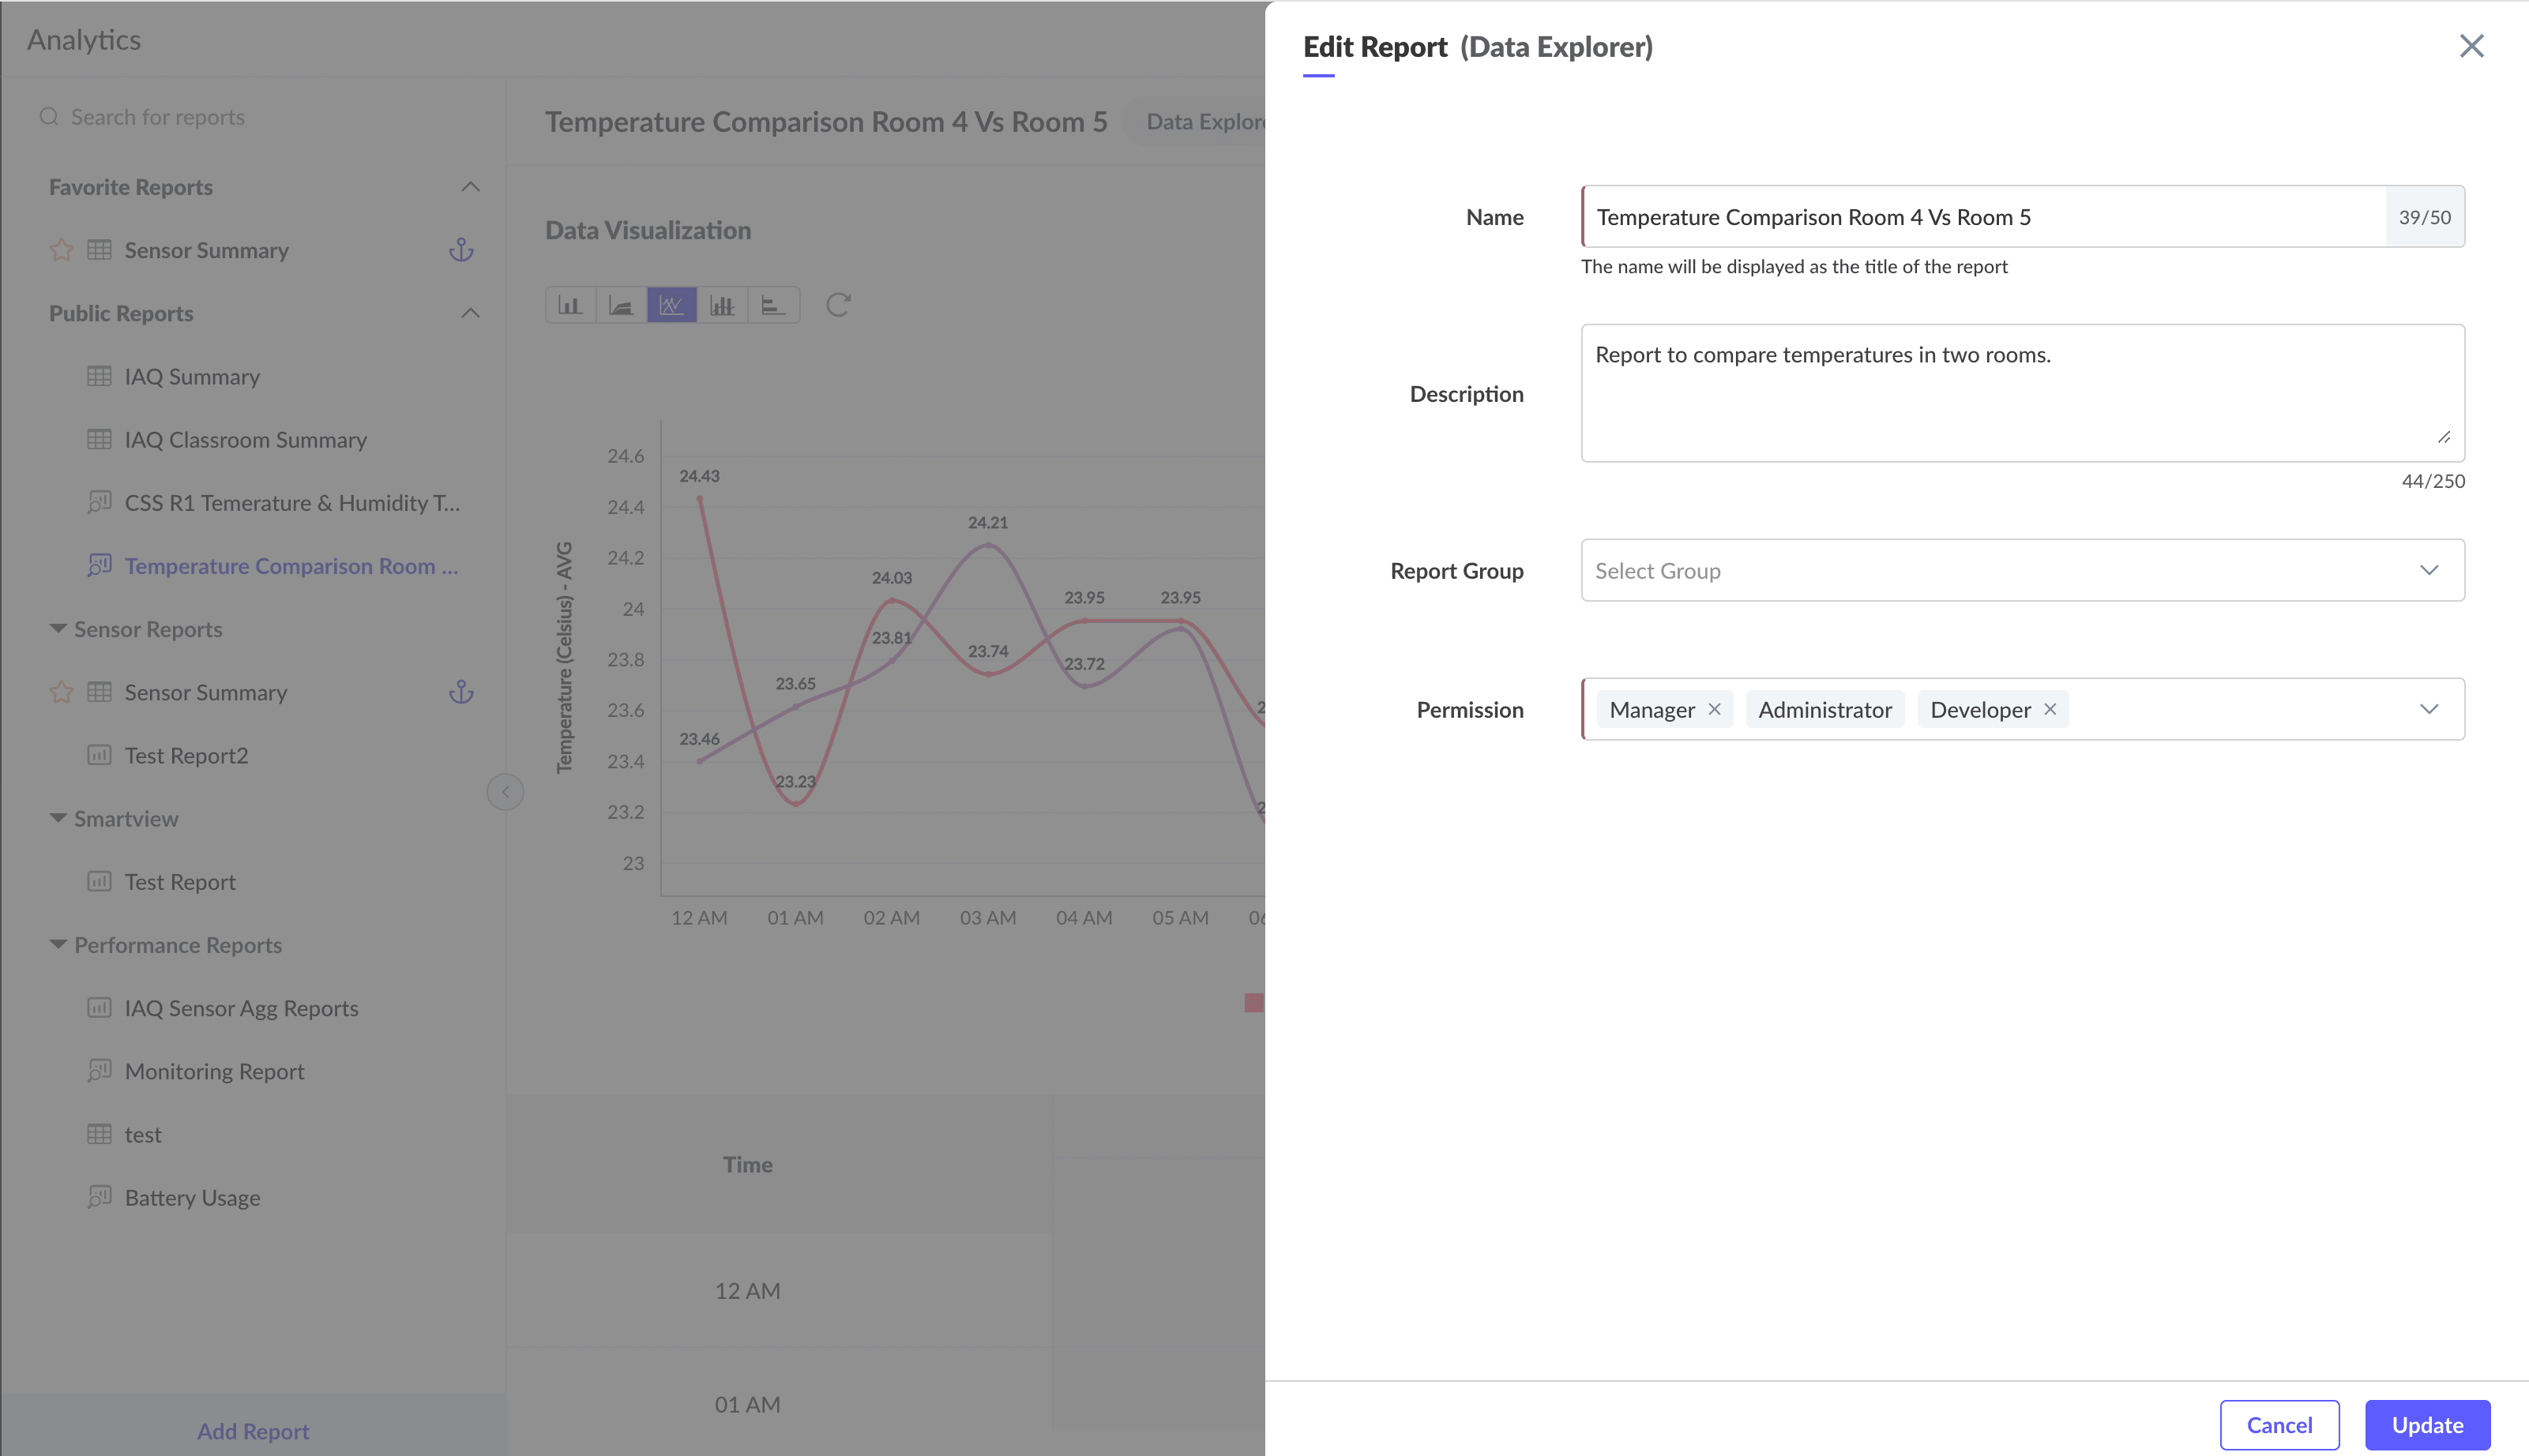Refresh the data visualization chart
The width and height of the screenshot is (2529, 1456).
[x=838, y=305]
